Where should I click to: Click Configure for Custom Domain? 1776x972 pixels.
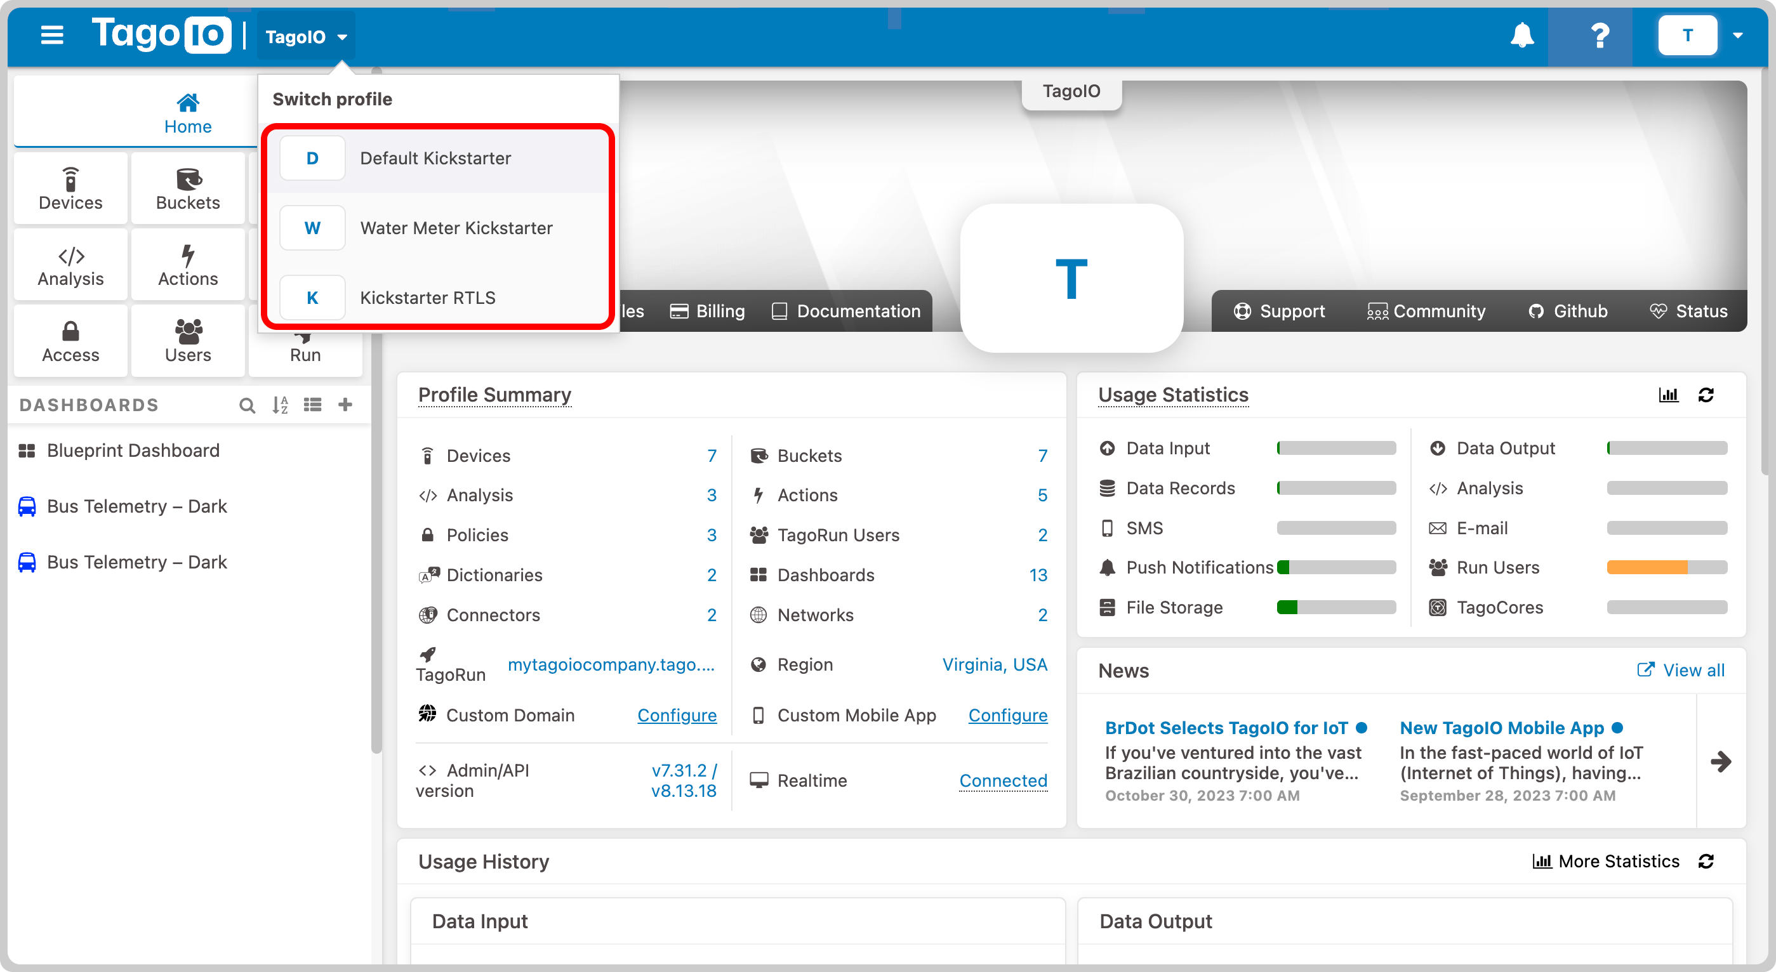pyautogui.click(x=677, y=715)
